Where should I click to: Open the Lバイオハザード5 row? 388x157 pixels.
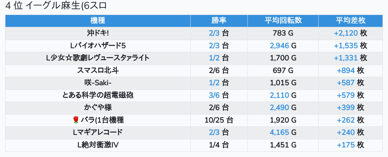(x=98, y=46)
